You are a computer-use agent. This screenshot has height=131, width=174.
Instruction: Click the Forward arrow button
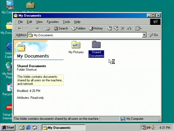tap(38, 28)
